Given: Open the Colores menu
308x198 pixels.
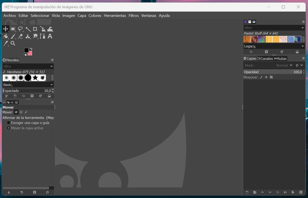Looking at the screenshot, I should [95, 16].
